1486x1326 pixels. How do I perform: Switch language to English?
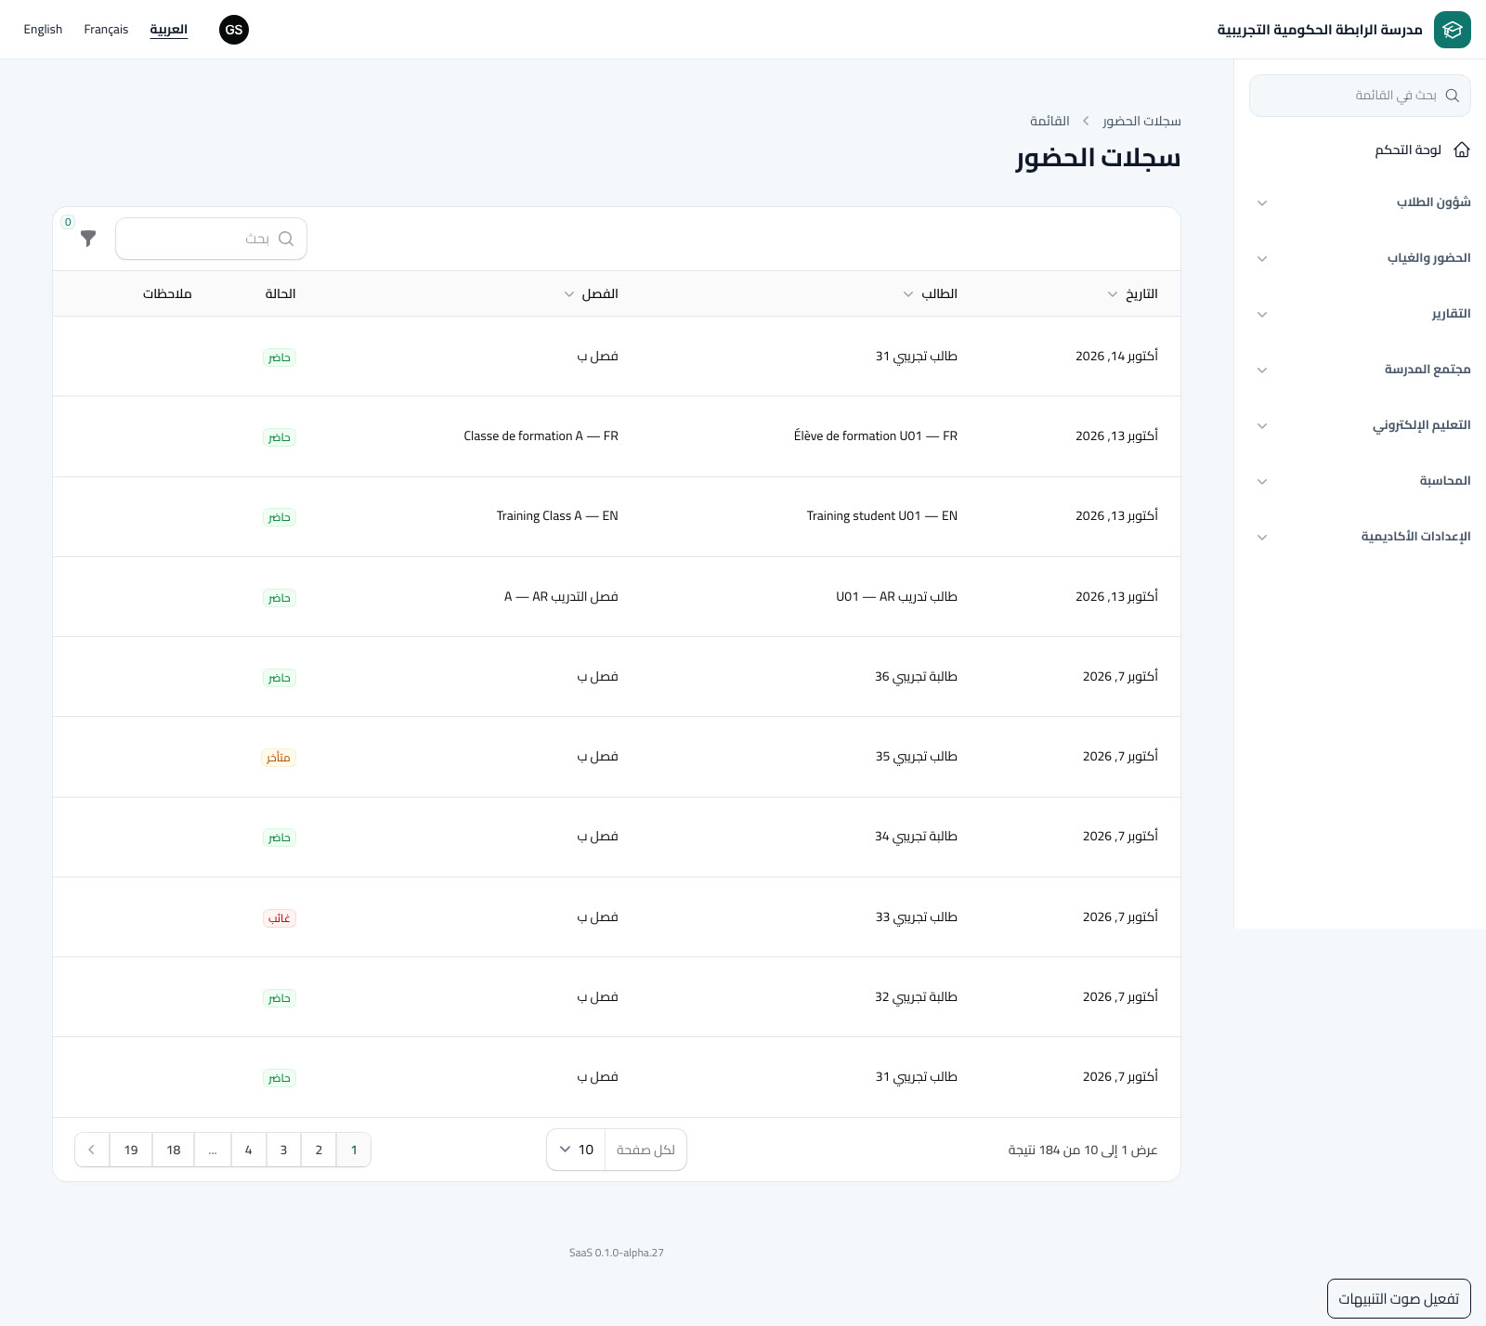[x=43, y=30]
